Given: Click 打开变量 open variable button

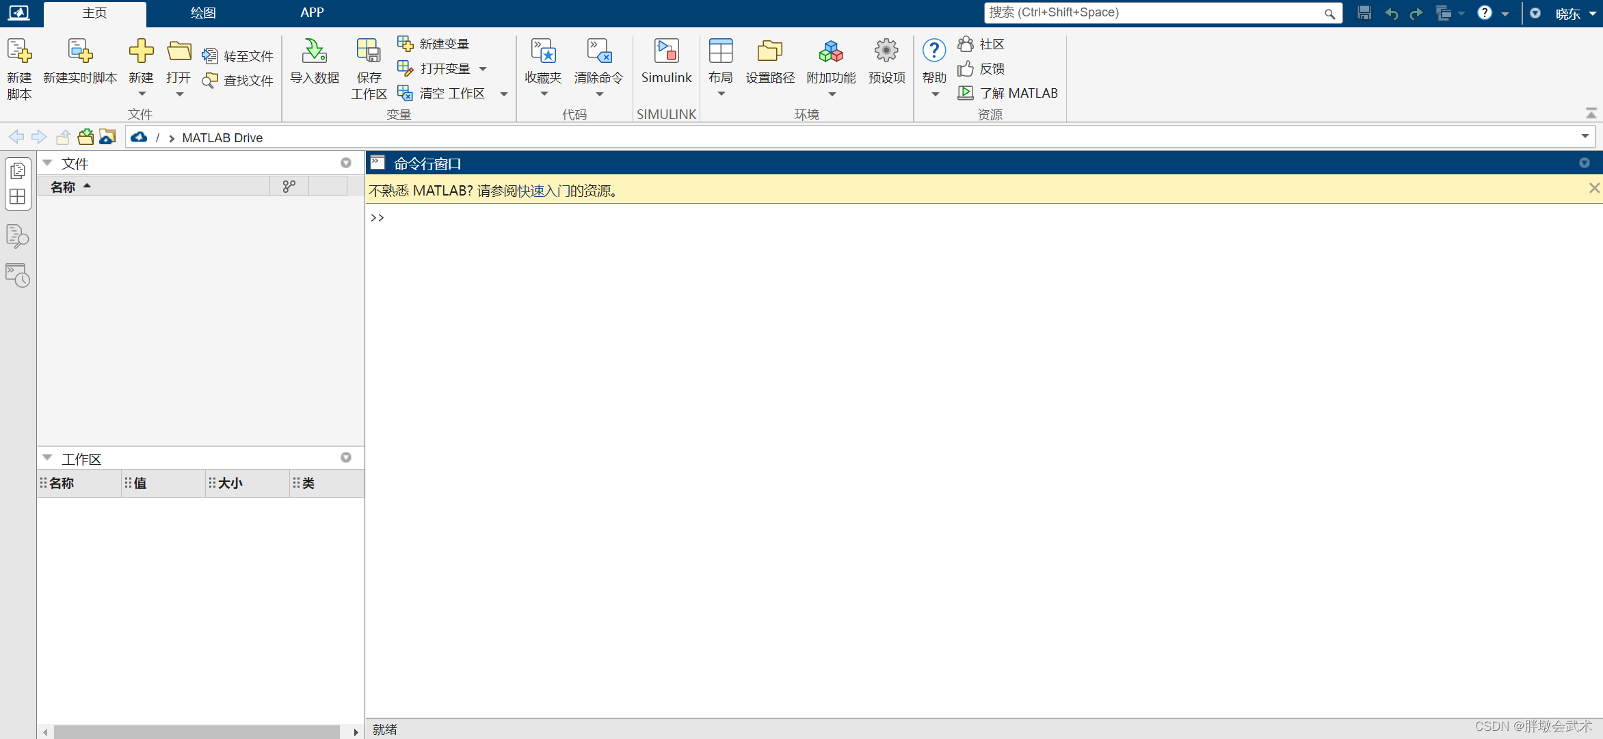Looking at the screenshot, I should (x=434, y=68).
